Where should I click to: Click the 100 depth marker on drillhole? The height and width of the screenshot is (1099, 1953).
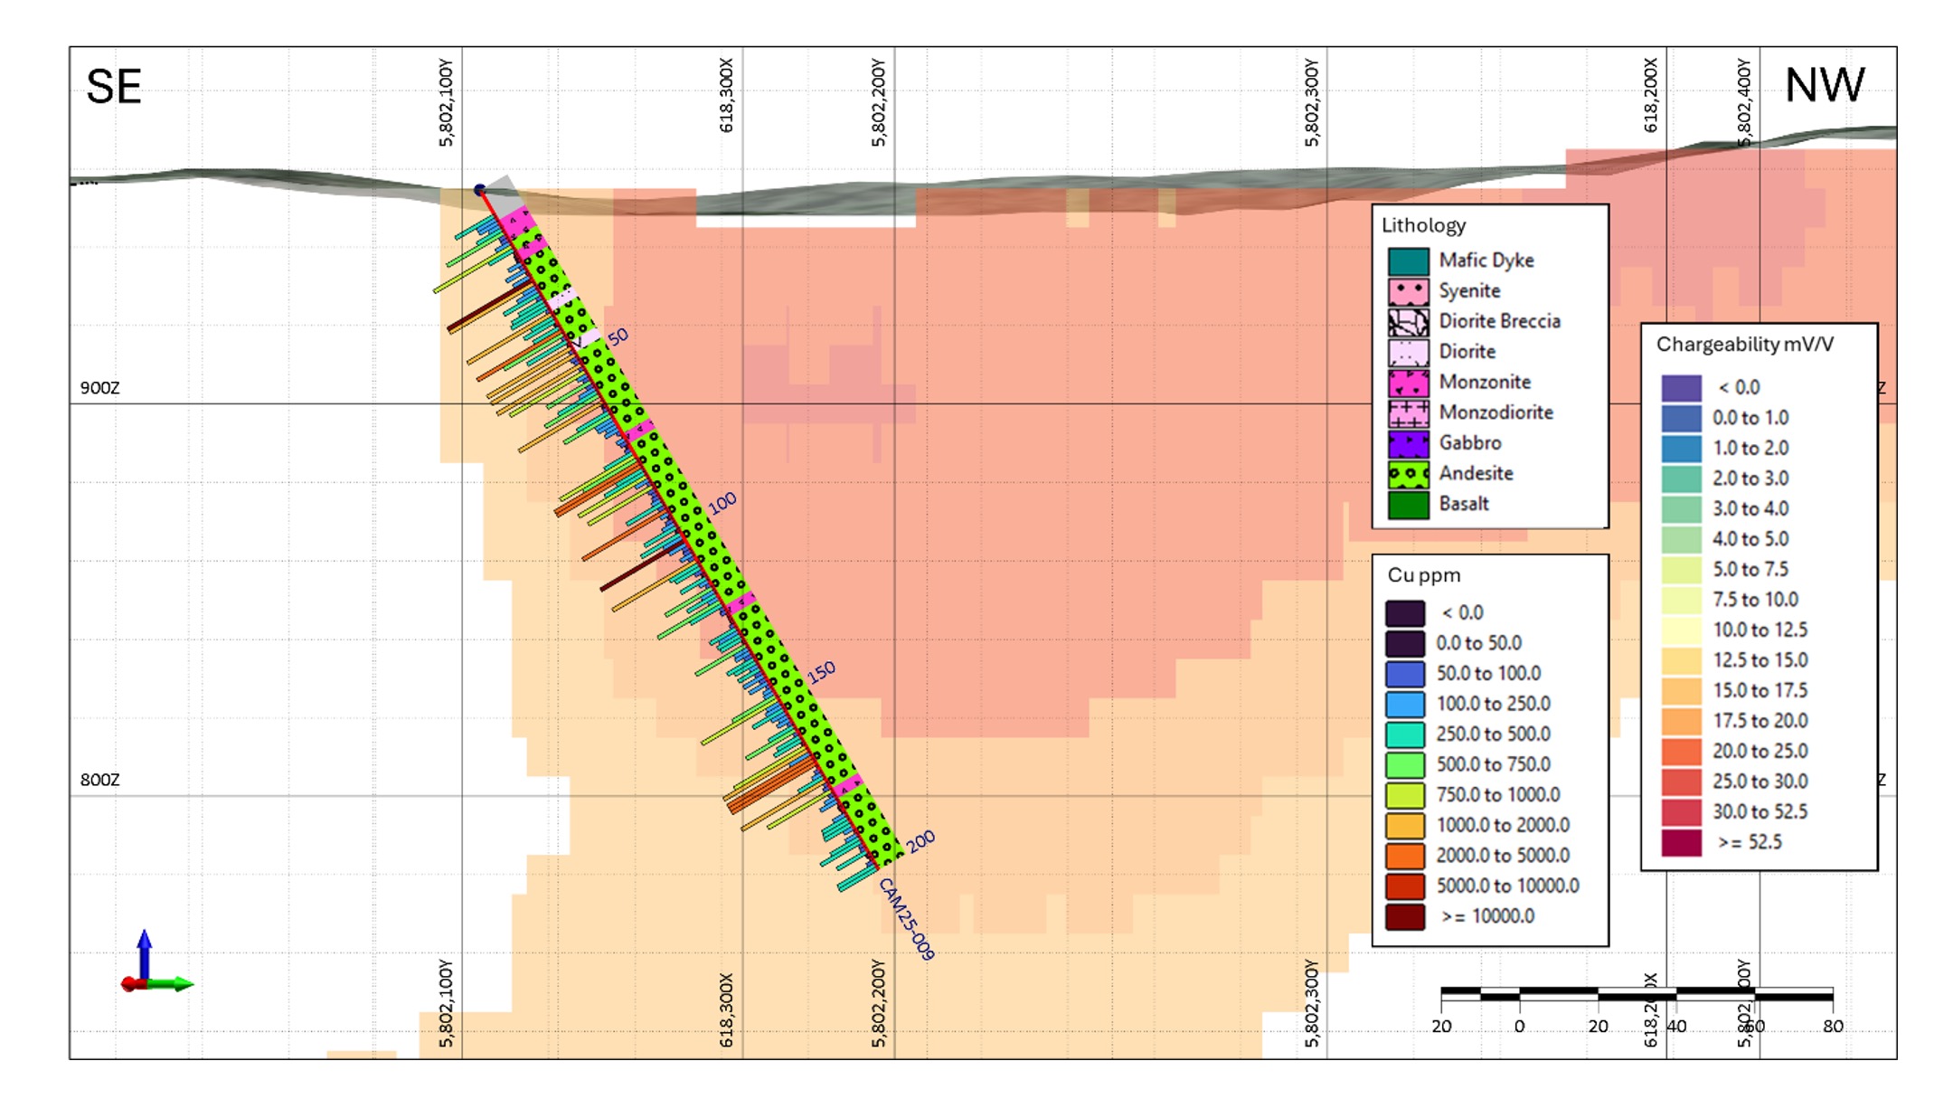pos(722,503)
